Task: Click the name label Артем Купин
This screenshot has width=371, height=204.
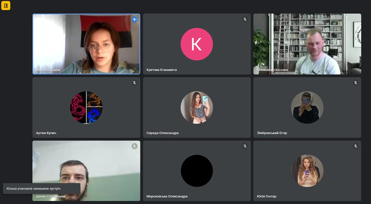Action: [46, 133]
